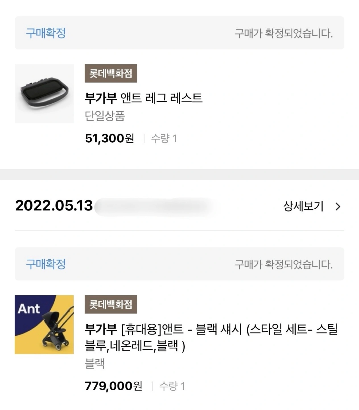This screenshot has height=410, width=359.
Task: Click the 블랙 option label under the stroller
Action: click(x=95, y=364)
